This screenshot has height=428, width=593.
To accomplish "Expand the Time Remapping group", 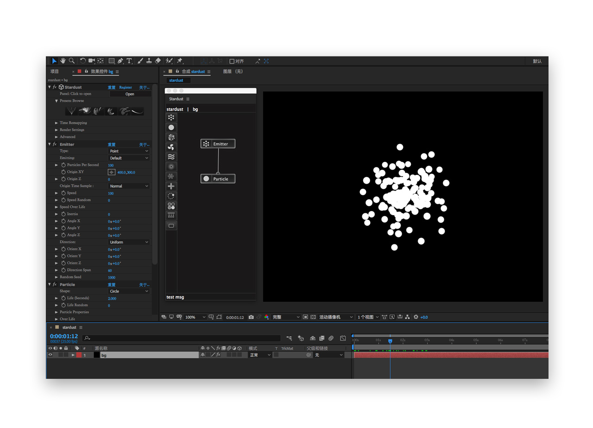I will coord(57,123).
